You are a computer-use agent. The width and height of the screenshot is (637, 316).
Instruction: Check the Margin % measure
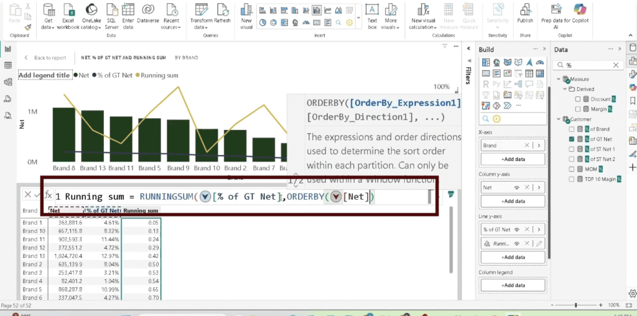tap(578, 109)
